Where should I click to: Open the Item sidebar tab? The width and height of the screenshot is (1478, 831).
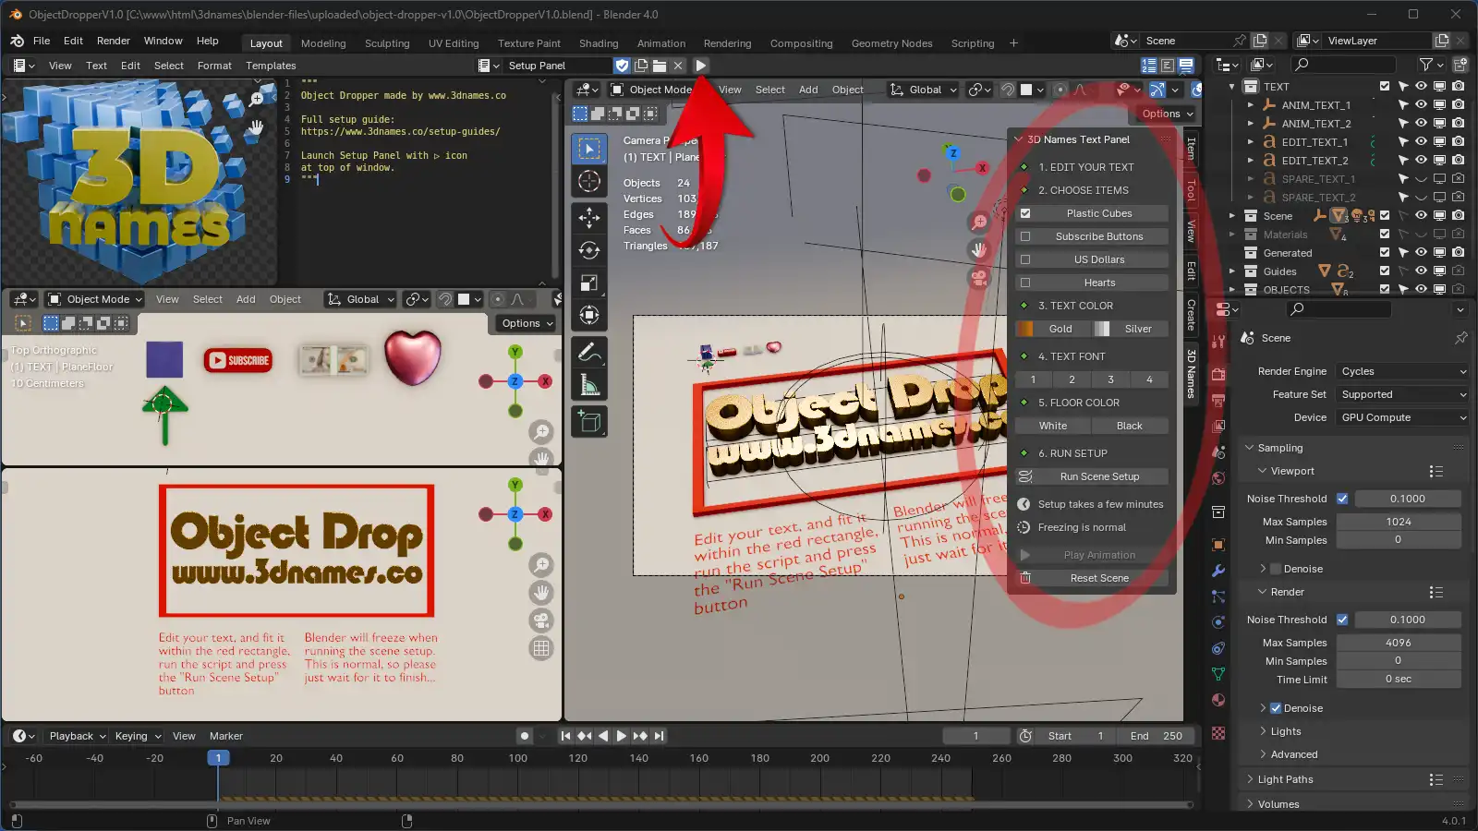(1192, 148)
